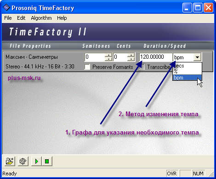Open the File menu
Screen dimensions: 216x179
pyautogui.click(x=8, y=18)
